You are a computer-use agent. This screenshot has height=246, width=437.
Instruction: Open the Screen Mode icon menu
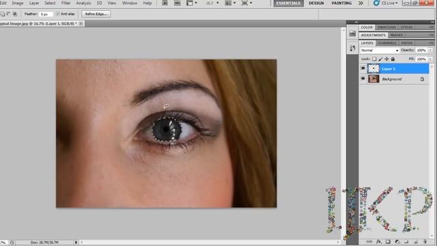click(246, 3)
